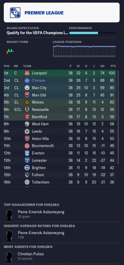
Task: Sort table by GD column header
Action: coord(102,66)
